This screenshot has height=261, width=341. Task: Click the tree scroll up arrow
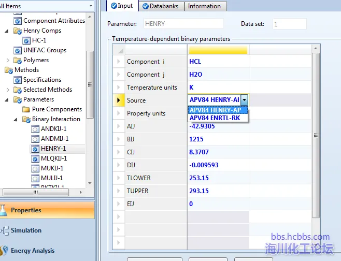point(90,17)
